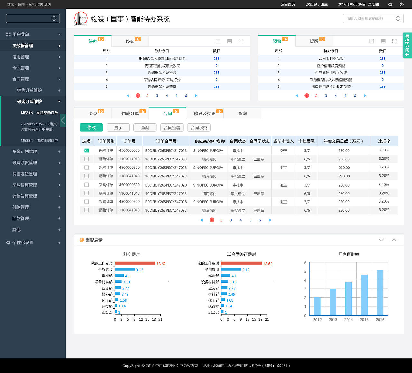Go to page 3 of the contract table

(x=231, y=220)
